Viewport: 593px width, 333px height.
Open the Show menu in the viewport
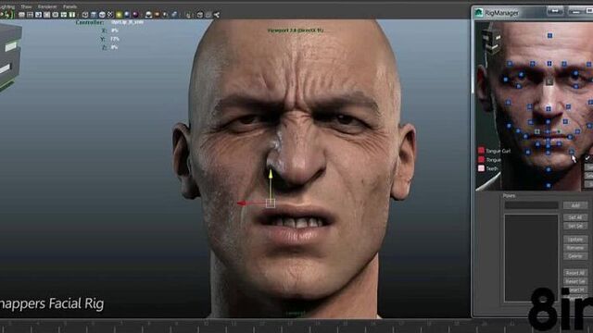(x=26, y=6)
